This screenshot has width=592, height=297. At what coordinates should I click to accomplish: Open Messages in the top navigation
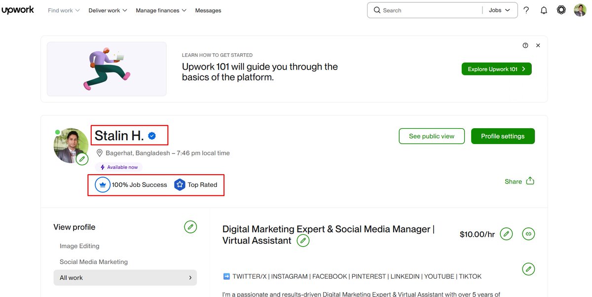208,10
